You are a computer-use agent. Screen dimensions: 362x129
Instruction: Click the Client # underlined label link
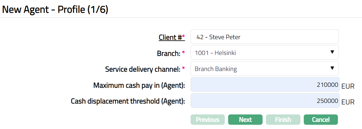170,37
